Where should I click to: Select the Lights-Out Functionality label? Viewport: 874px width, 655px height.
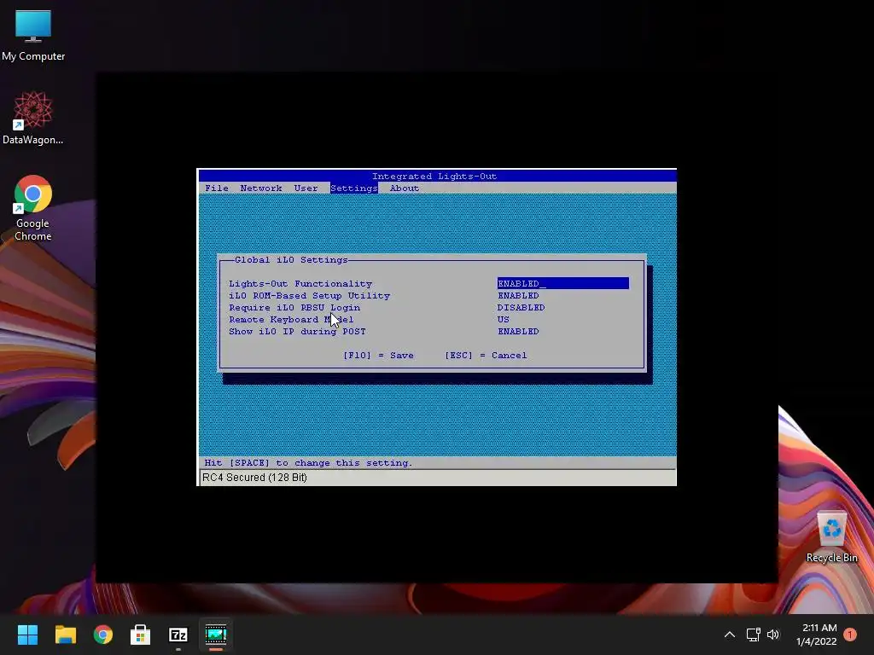click(300, 283)
